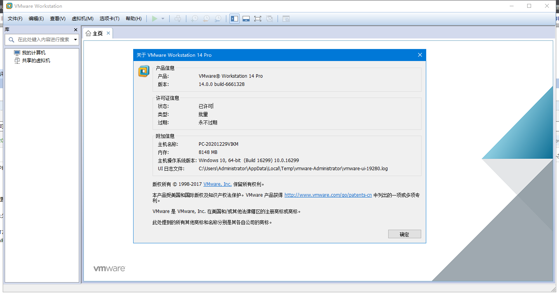Click the send Ctrl+Alt+Del toolbar icon
Image resolution: width=559 pixels, height=295 pixels.
pyautogui.click(x=178, y=19)
